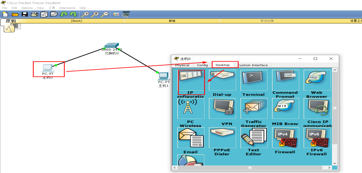
Task: Open the IPv6 Firewall settings icon
Action: (317, 138)
